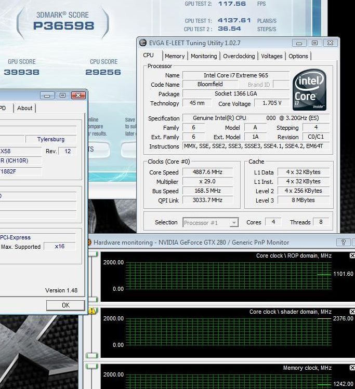The width and height of the screenshot is (355, 389).
Task: Click the 'Tylersburg' field in CPU-Z
Action: pyautogui.click(x=51, y=139)
